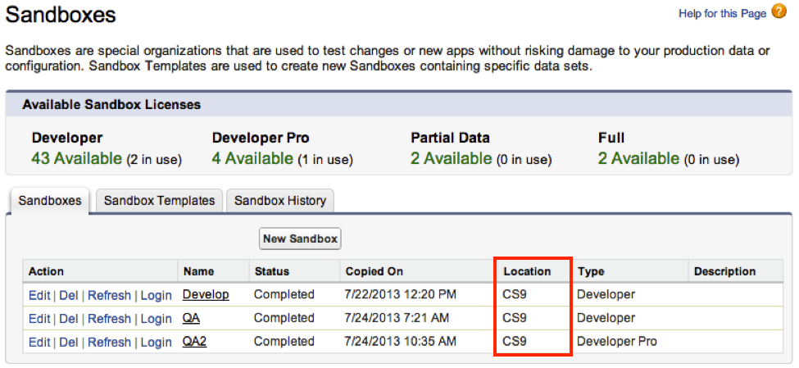Click the Location column header

(527, 271)
